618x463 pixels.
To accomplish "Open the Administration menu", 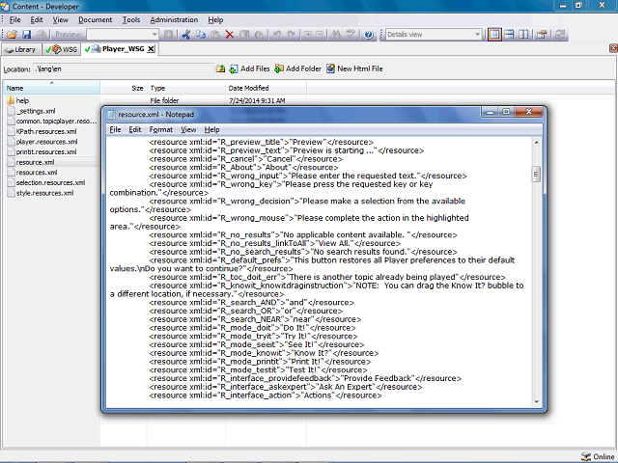I will pyautogui.click(x=174, y=19).
